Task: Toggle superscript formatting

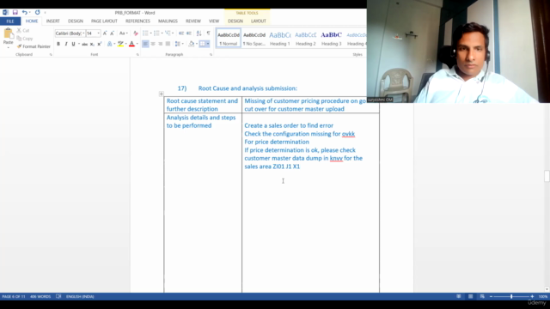Action: [x=100, y=44]
